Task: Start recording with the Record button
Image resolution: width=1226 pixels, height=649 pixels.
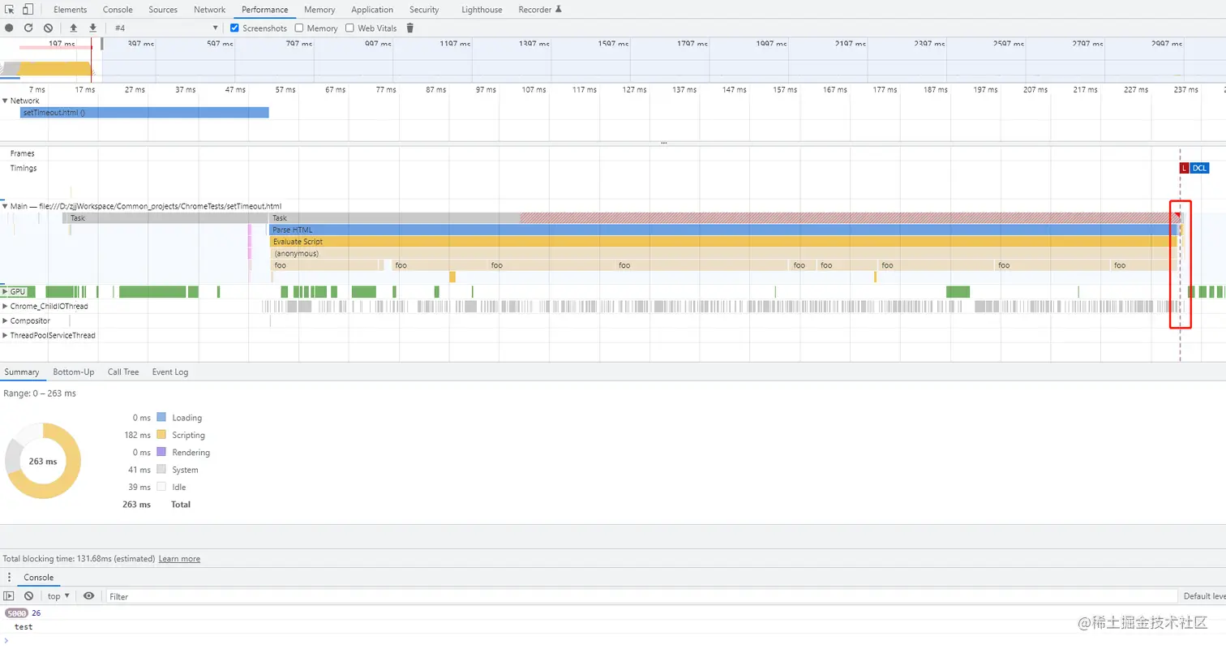Action: 9,28
